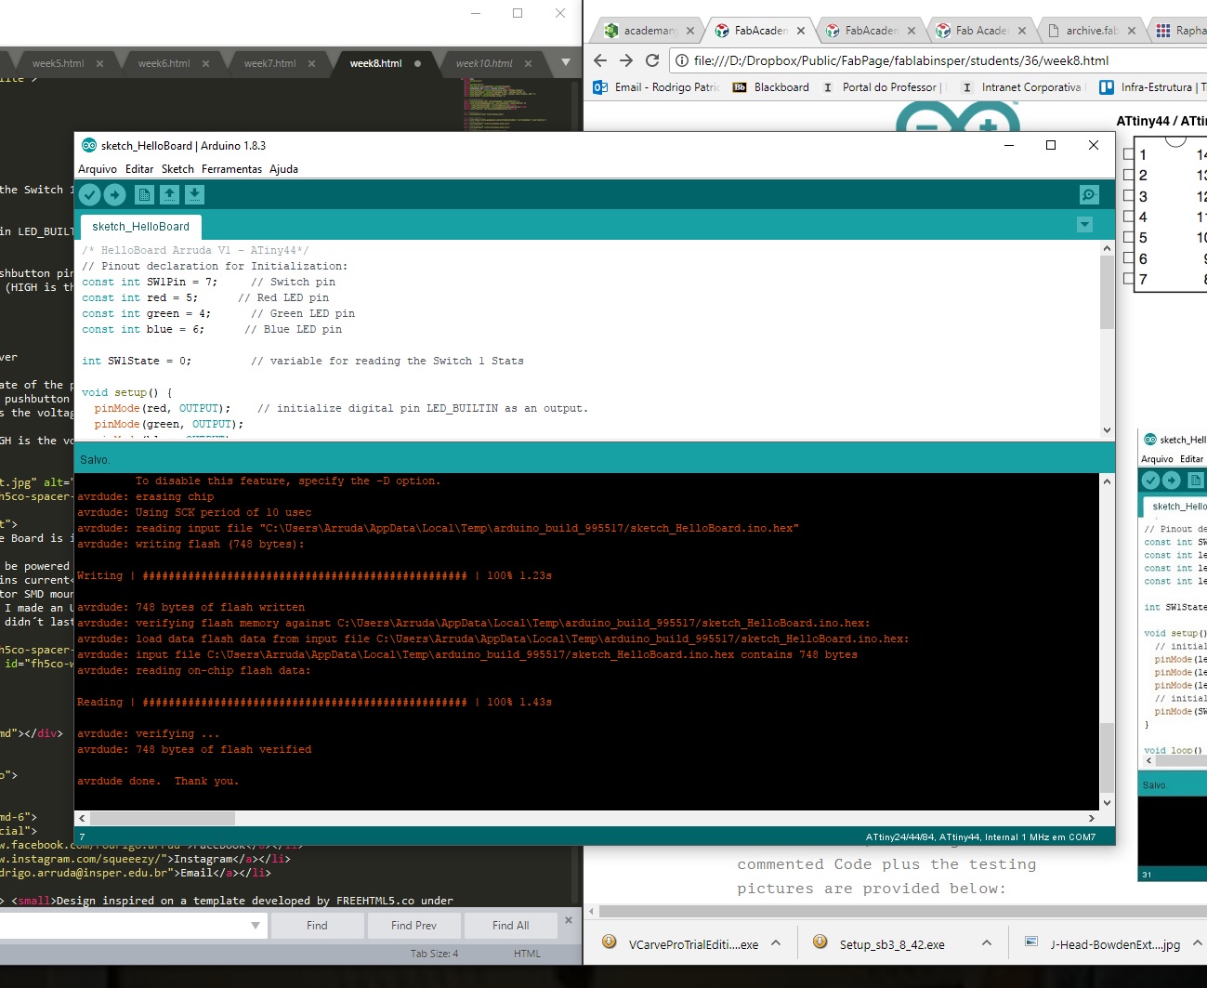
Task: Click the Arduino console vertical scrollbar thumb
Action: 1107,757
